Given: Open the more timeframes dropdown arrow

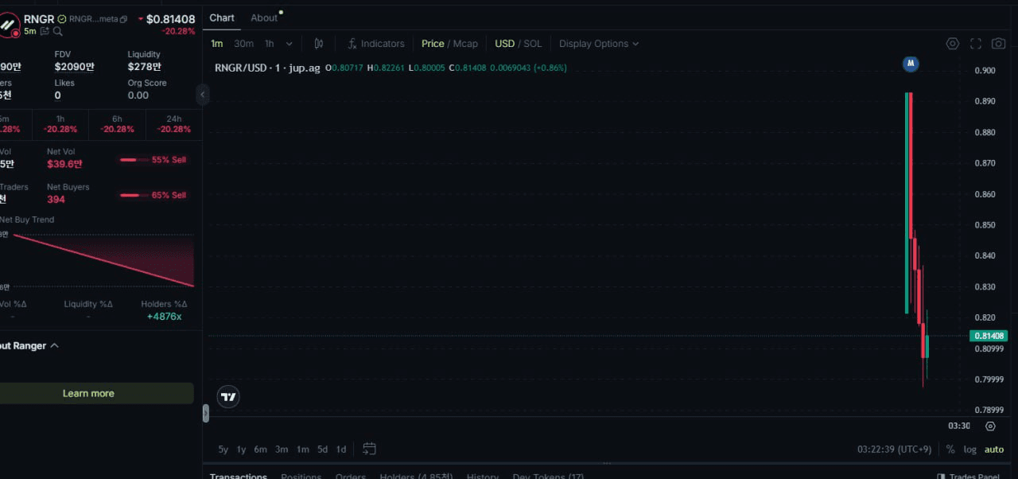Looking at the screenshot, I should coord(289,44).
